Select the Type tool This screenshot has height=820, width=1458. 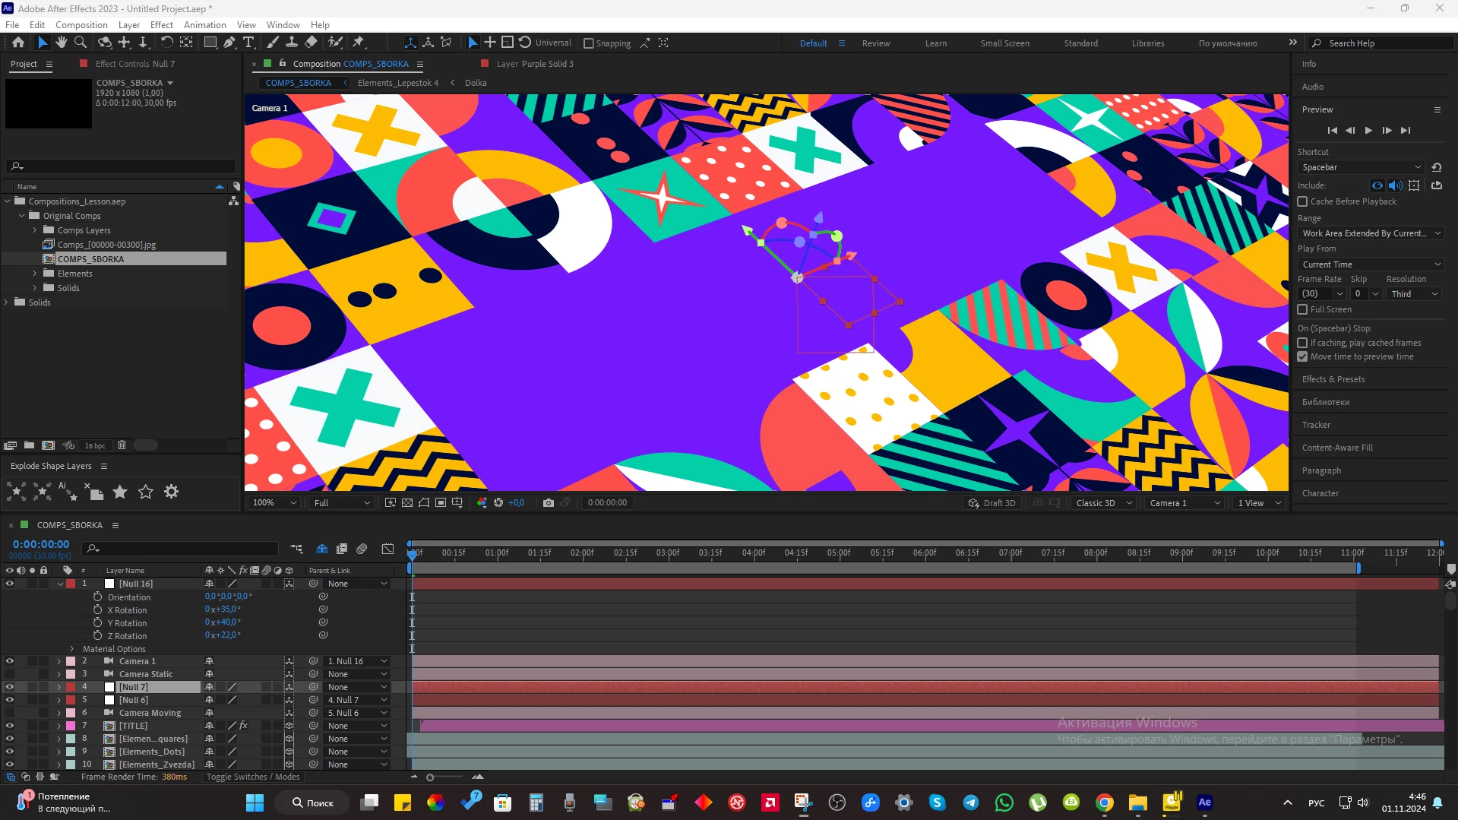click(248, 43)
